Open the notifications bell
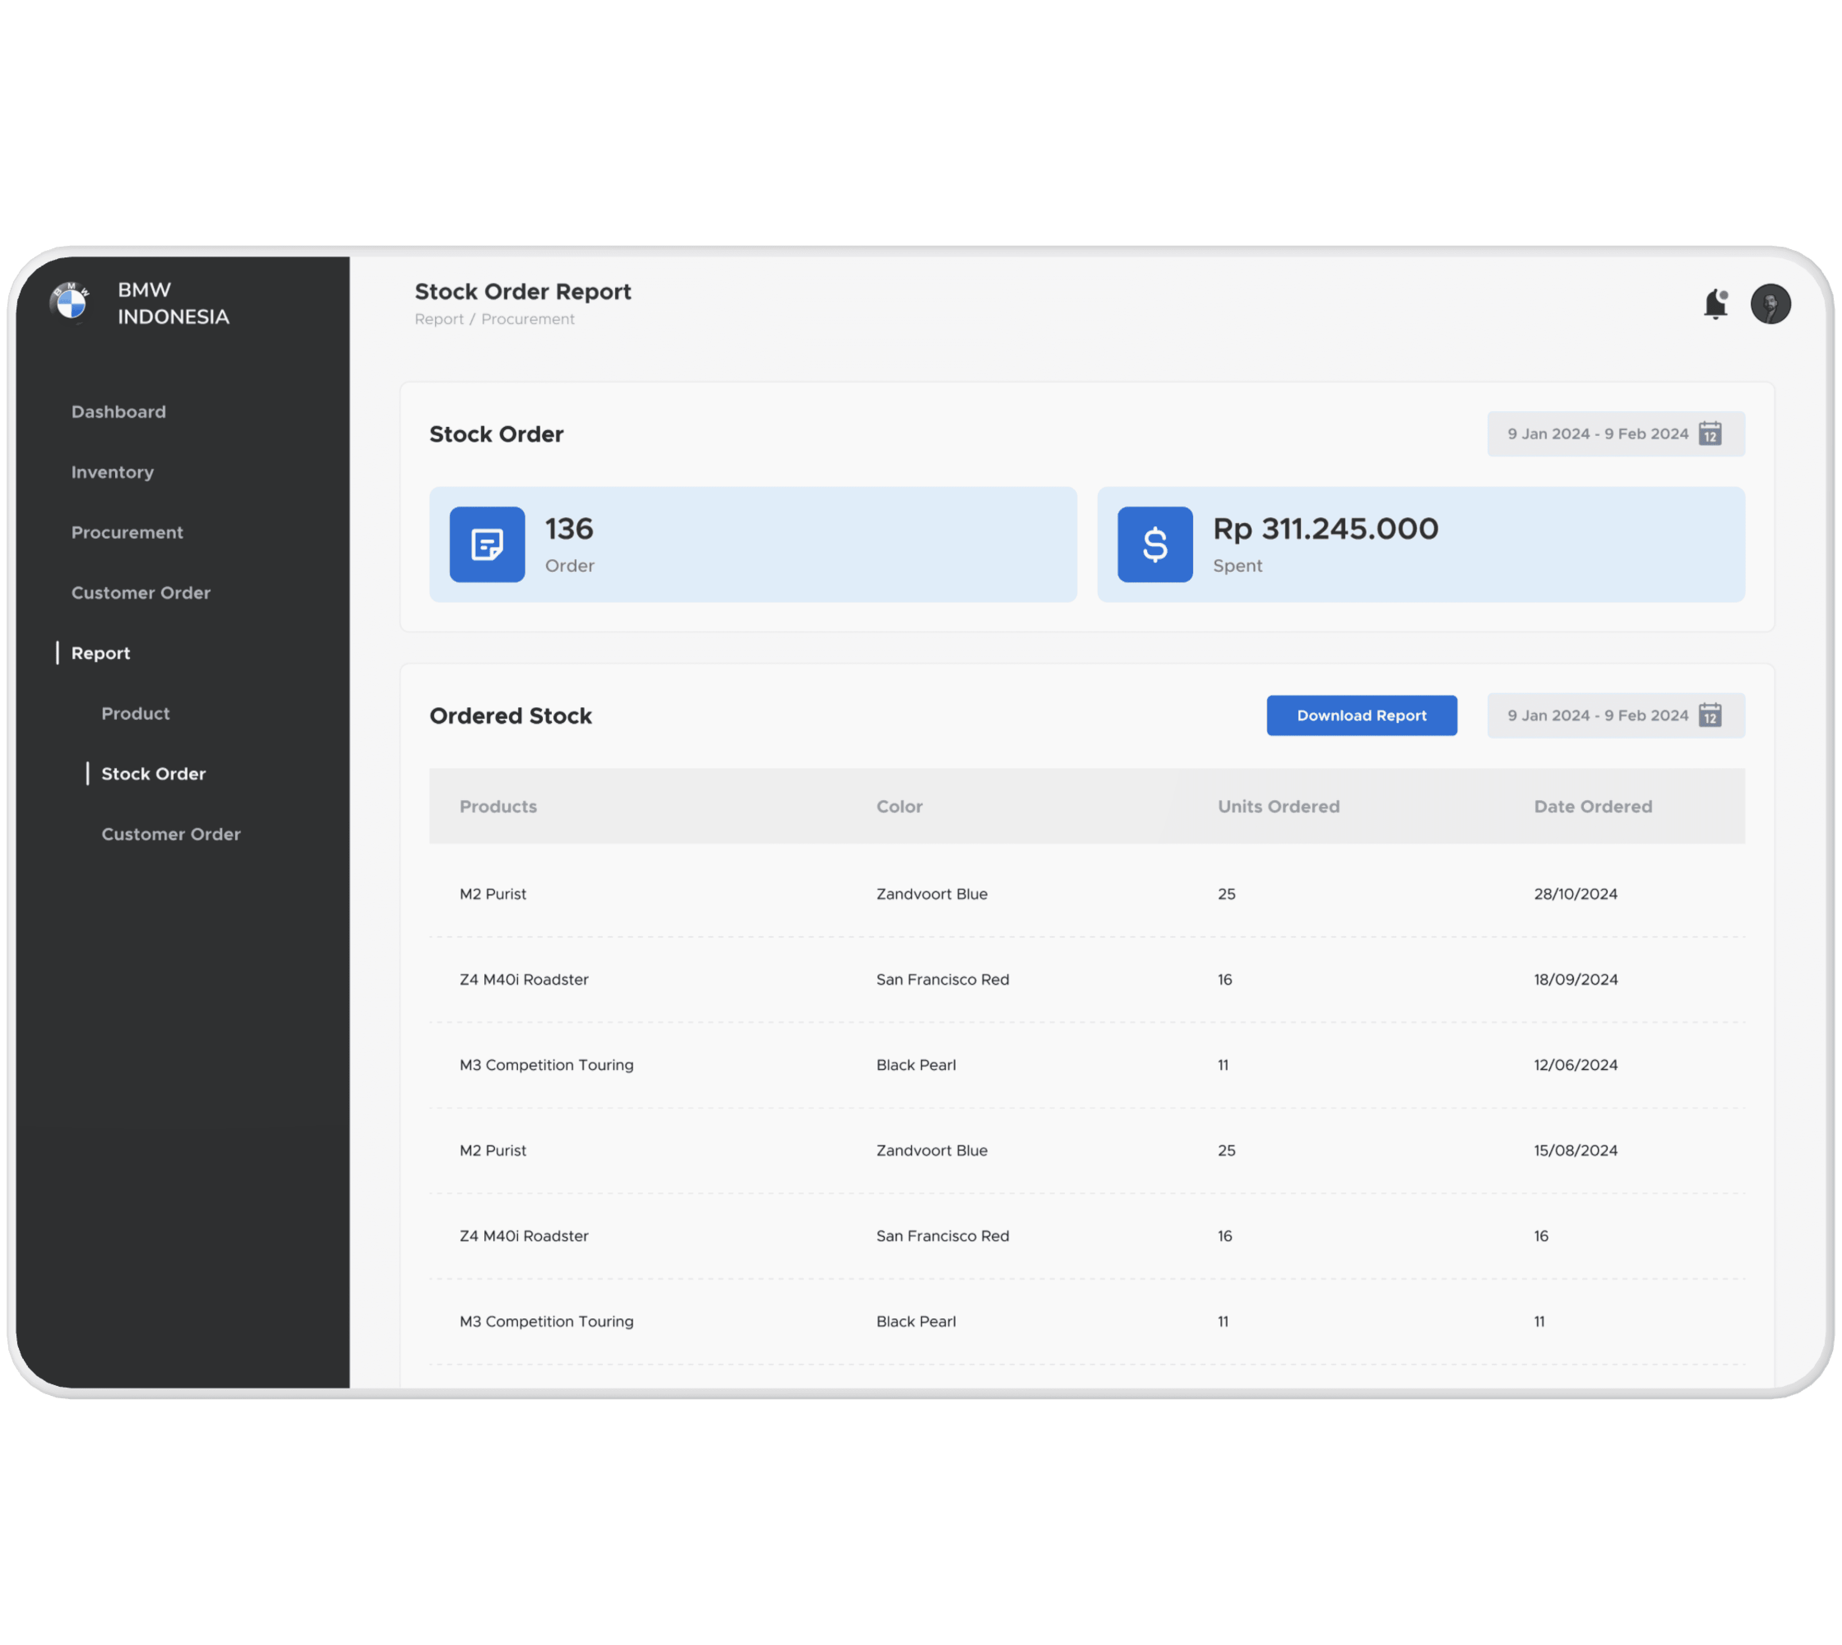 coord(1716,304)
